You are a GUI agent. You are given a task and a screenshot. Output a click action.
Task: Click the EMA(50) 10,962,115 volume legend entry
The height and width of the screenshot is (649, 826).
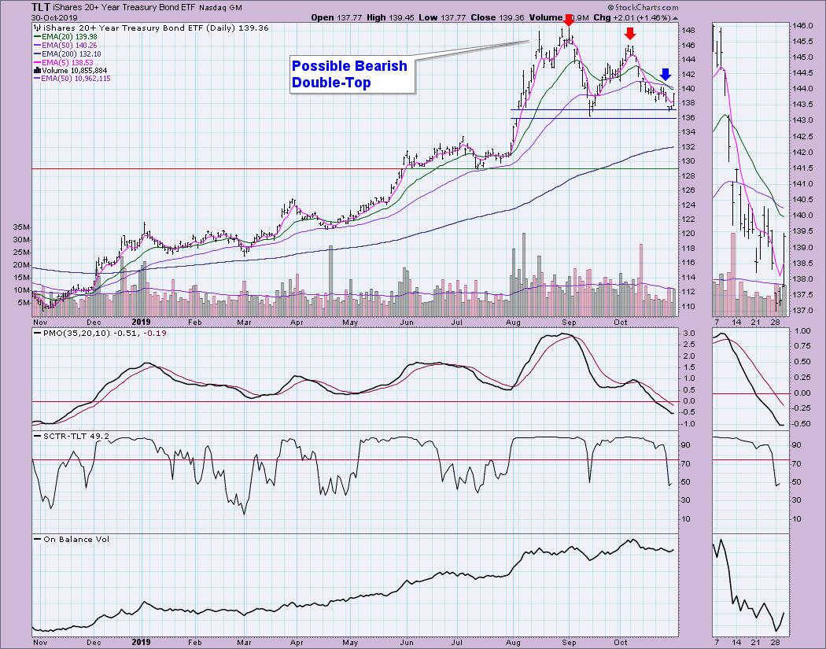[x=72, y=79]
